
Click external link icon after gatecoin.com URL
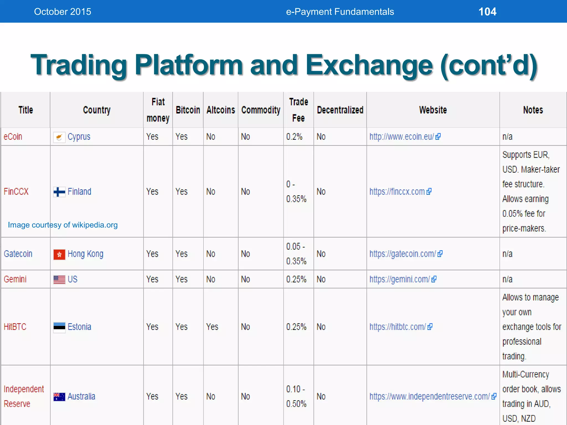tap(440, 254)
